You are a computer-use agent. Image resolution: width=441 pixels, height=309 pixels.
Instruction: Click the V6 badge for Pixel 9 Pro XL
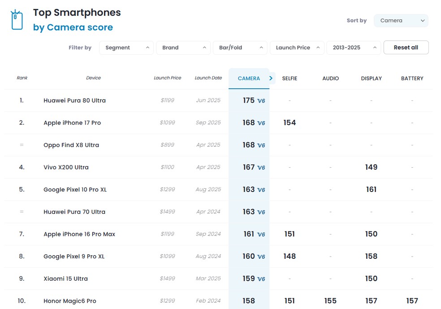pyautogui.click(x=261, y=257)
